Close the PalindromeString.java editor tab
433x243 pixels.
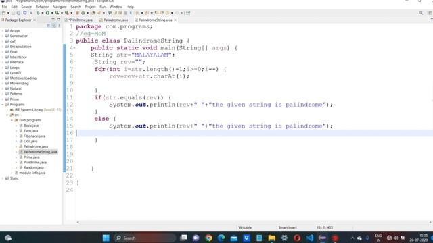(175, 20)
